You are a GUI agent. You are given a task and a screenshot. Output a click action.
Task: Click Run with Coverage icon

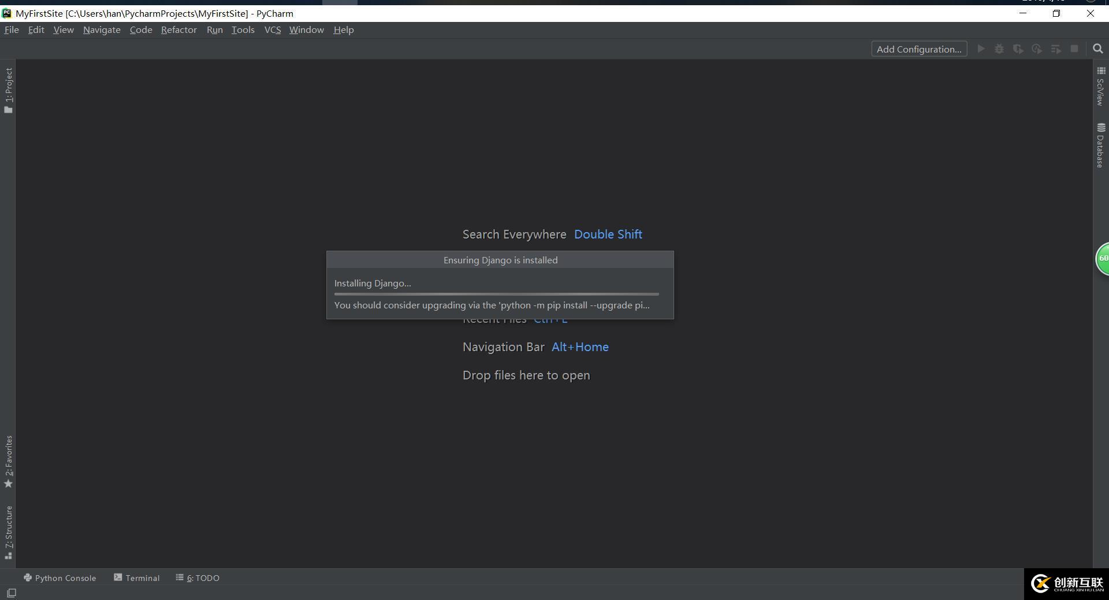[1018, 49]
